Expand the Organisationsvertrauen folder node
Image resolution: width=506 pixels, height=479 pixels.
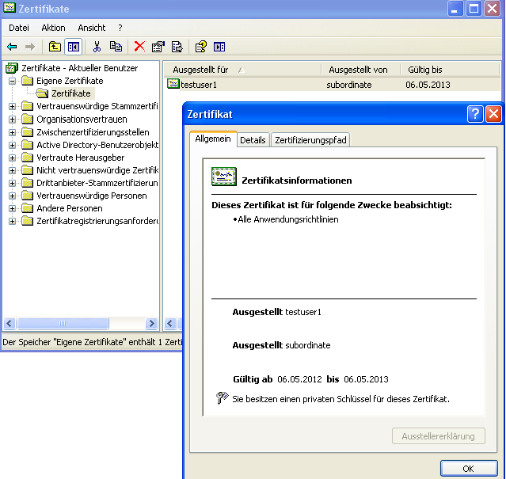click(x=12, y=120)
